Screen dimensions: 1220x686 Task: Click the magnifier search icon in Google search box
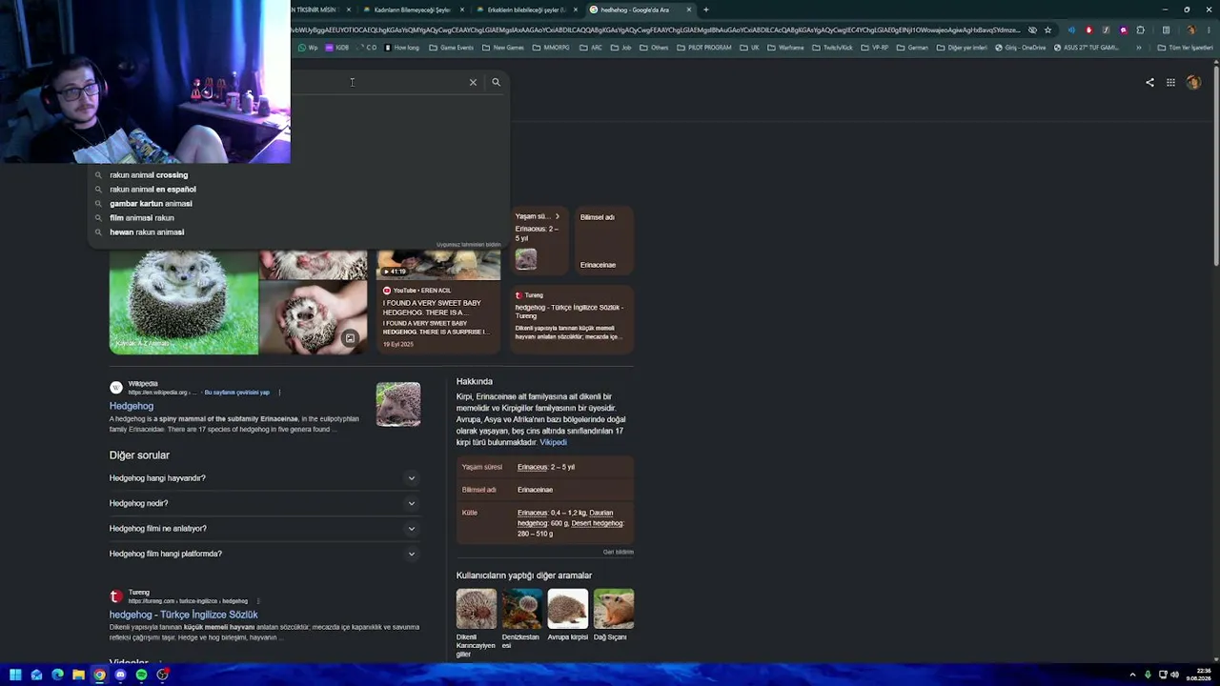[496, 82]
